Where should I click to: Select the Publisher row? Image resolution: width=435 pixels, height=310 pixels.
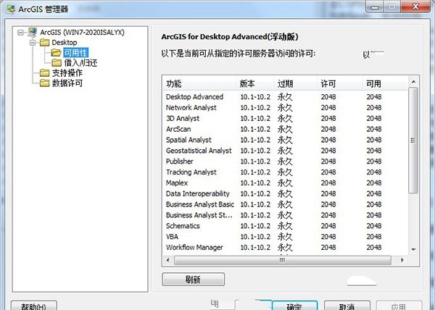point(285,162)
